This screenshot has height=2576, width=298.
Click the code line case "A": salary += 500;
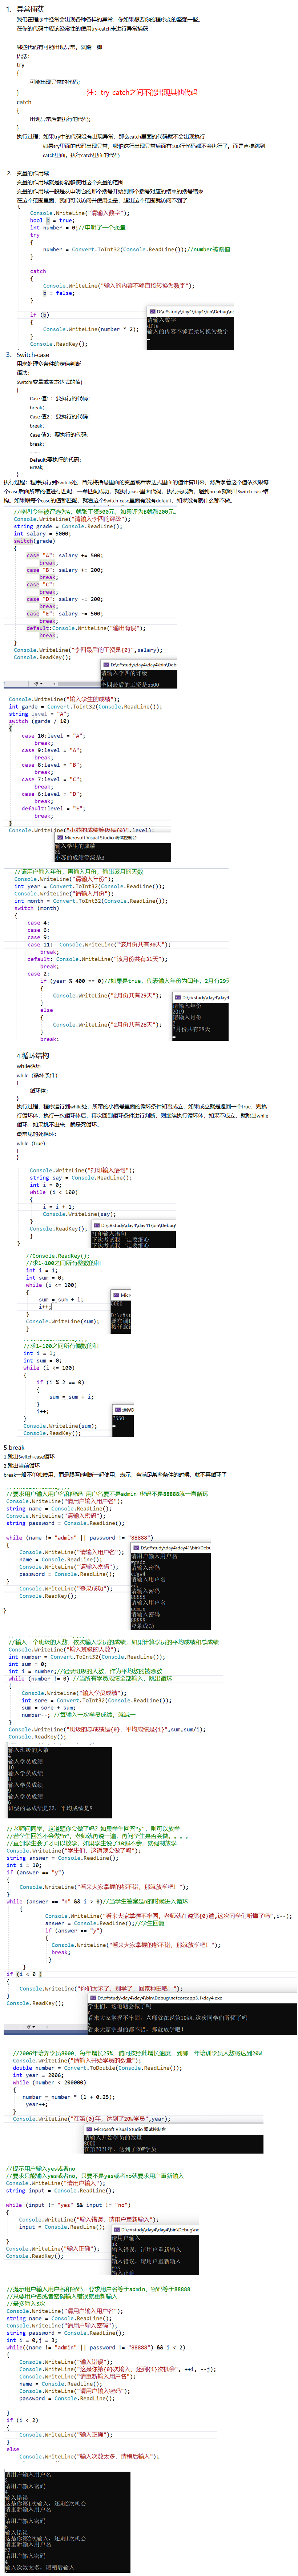tap(65, 555)
